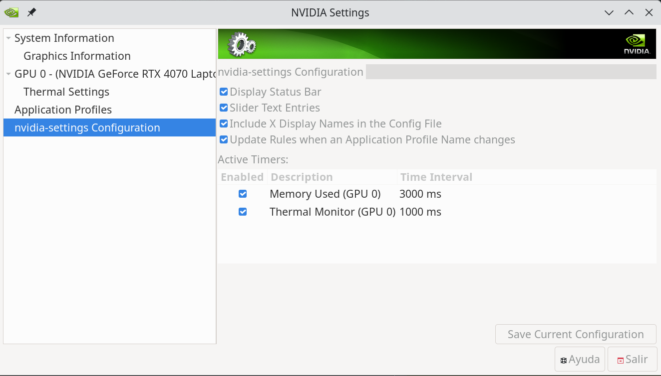Image resolution: width=661 pixels, height=376 pixels.
Task: Click Thermal Monitor (GPU 0) description
Action: [332, 212]
